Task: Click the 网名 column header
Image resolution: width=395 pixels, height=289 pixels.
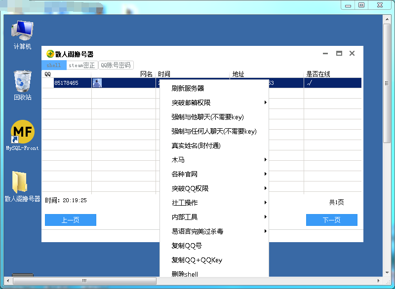Action: coord(124,74)
